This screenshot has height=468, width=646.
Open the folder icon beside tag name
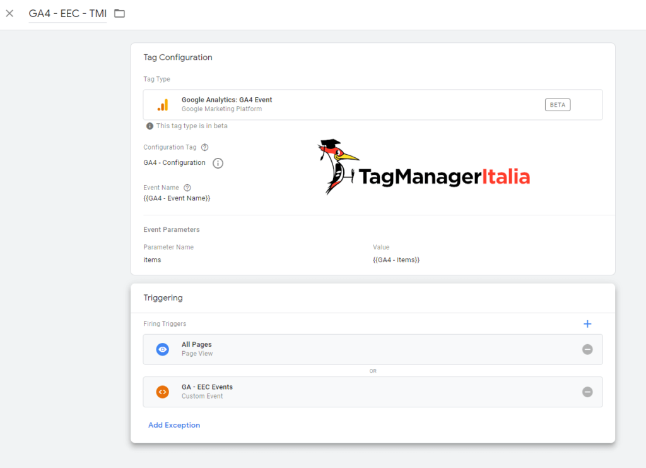tap(119, 14)
